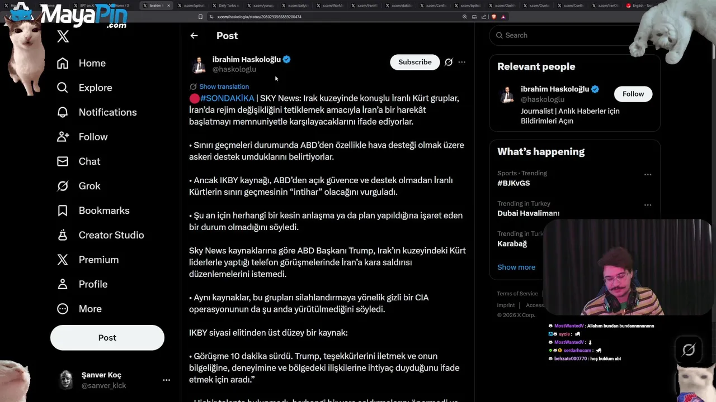Click the X logo above Home
The image size is (716, 402).
tap(63, 37)
